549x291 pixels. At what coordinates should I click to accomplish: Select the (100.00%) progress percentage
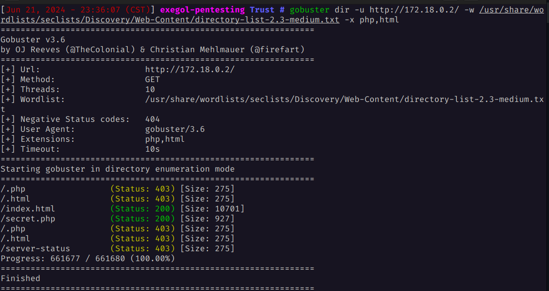(x=152, y=259)
